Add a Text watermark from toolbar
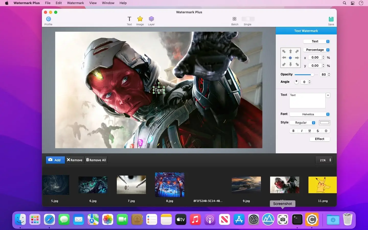 (x=129, y=21)
